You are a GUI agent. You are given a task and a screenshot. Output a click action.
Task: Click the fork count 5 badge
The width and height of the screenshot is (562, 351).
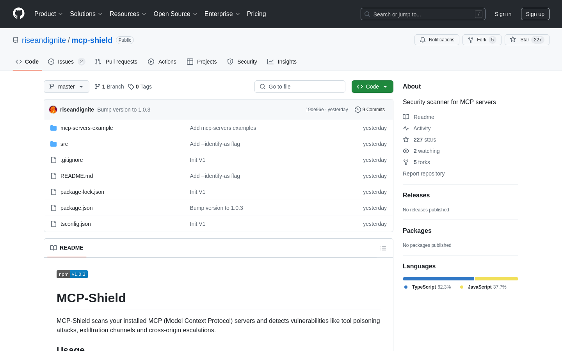(x=493, y=40)
